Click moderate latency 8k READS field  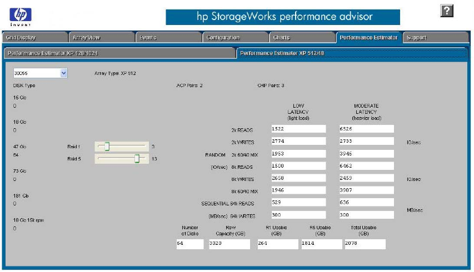[367, 166]
